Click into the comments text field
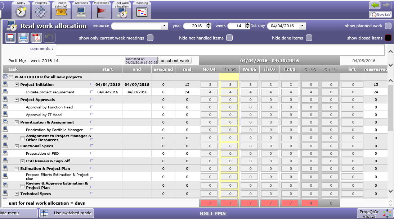394x219 pixels. tap(220, 50)
